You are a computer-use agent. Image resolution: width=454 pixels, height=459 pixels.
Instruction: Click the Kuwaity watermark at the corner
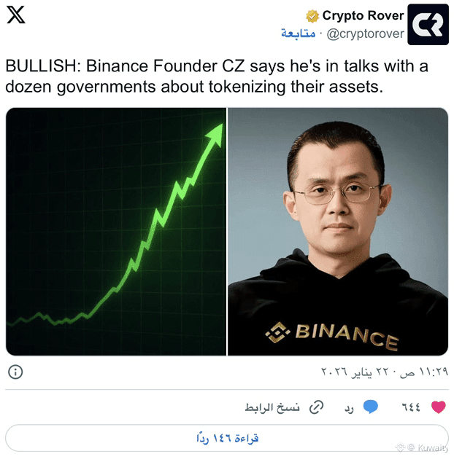tap(423, 447)
